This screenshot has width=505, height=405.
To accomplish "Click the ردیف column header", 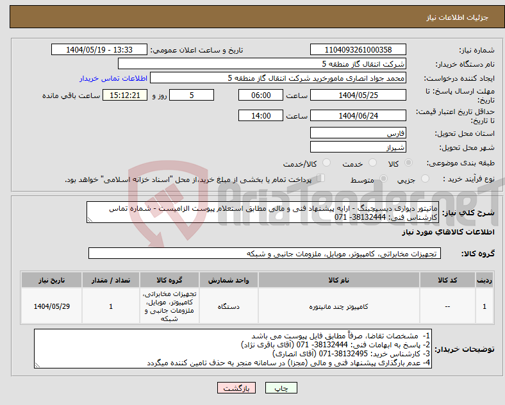I will (484, 280).
